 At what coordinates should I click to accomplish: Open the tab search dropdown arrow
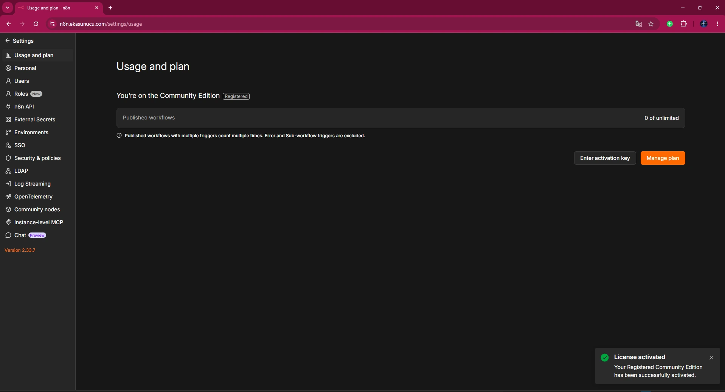point(8,8)
